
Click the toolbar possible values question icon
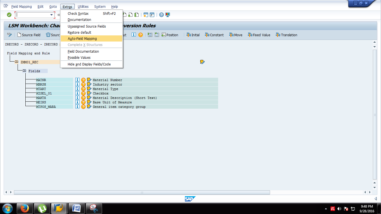pos(141,35)
